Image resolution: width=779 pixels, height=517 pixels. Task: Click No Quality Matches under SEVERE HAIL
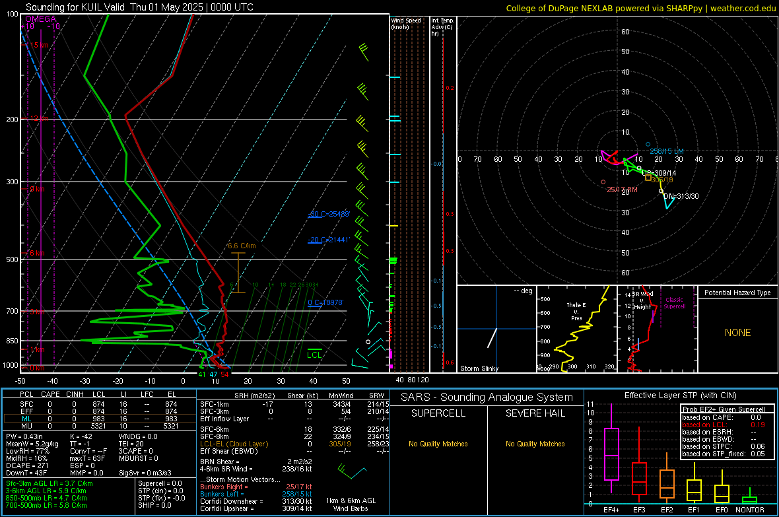535,444
